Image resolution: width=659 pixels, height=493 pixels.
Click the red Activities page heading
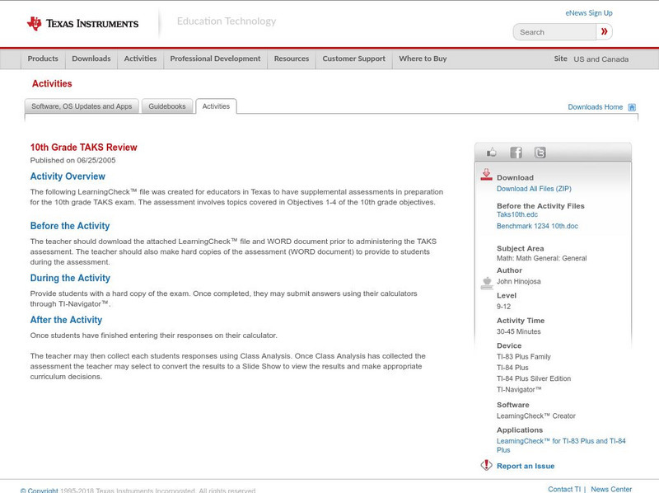pyautogui.click(x=52, y=84)
